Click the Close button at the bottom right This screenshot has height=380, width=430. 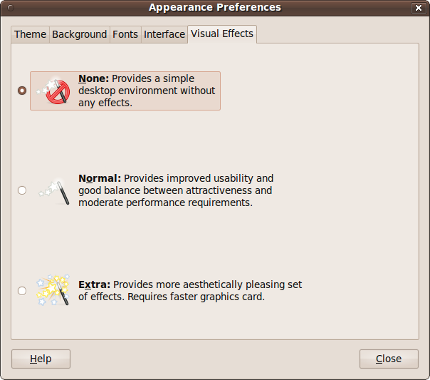[x=388, y=359]
